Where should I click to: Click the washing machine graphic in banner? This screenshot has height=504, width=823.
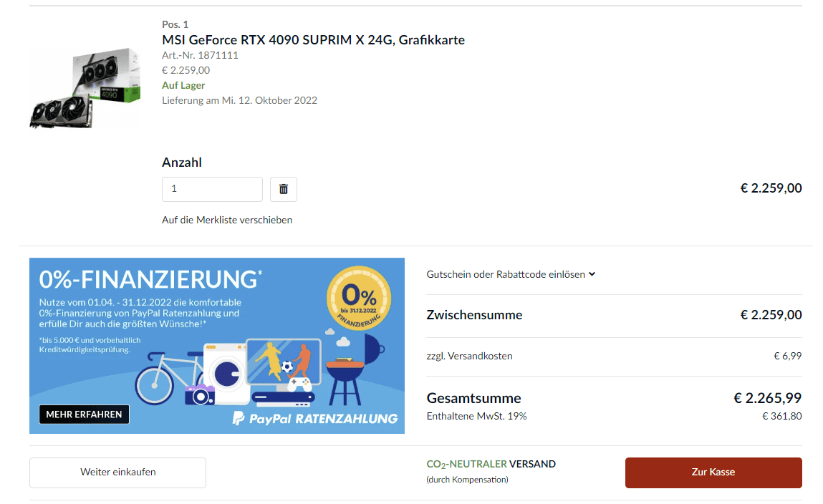click(226, 374)
